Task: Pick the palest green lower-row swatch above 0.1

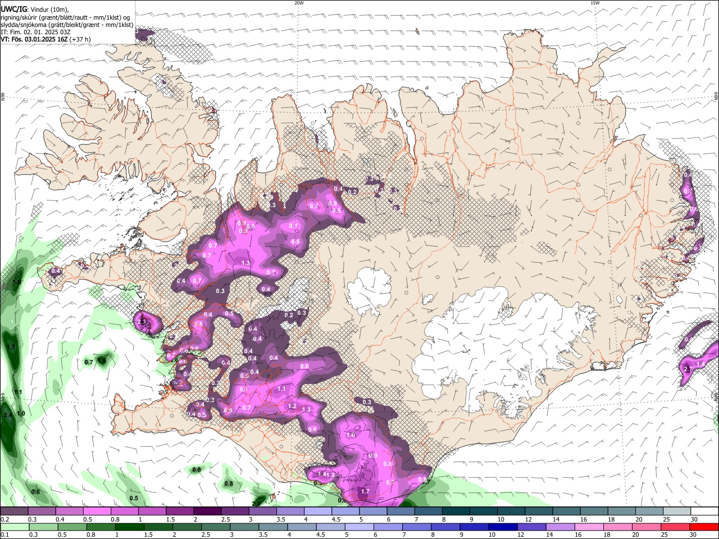Action: [x=14, y=527]
